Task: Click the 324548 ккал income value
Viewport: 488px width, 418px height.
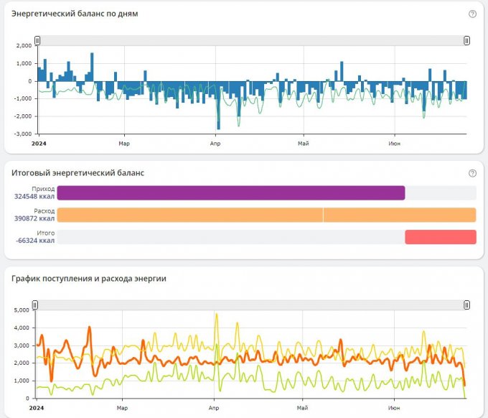Action: click(x=34, y=197)
